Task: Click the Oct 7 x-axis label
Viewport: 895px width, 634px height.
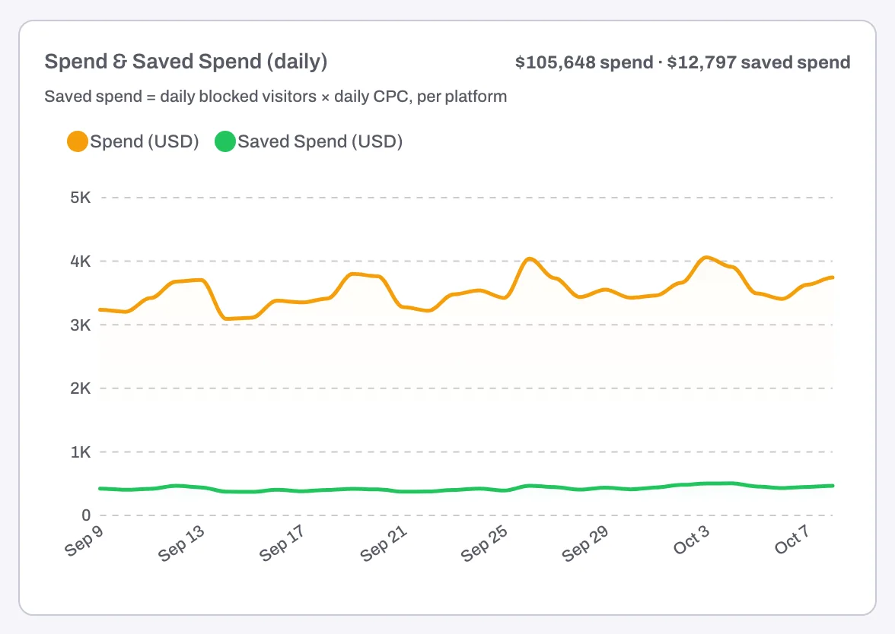Action: point(791,540)
